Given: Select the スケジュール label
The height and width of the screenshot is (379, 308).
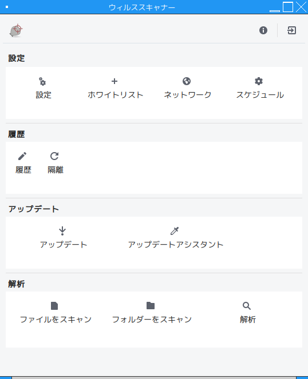Looking at the screenshot, I should click(260, 95).
